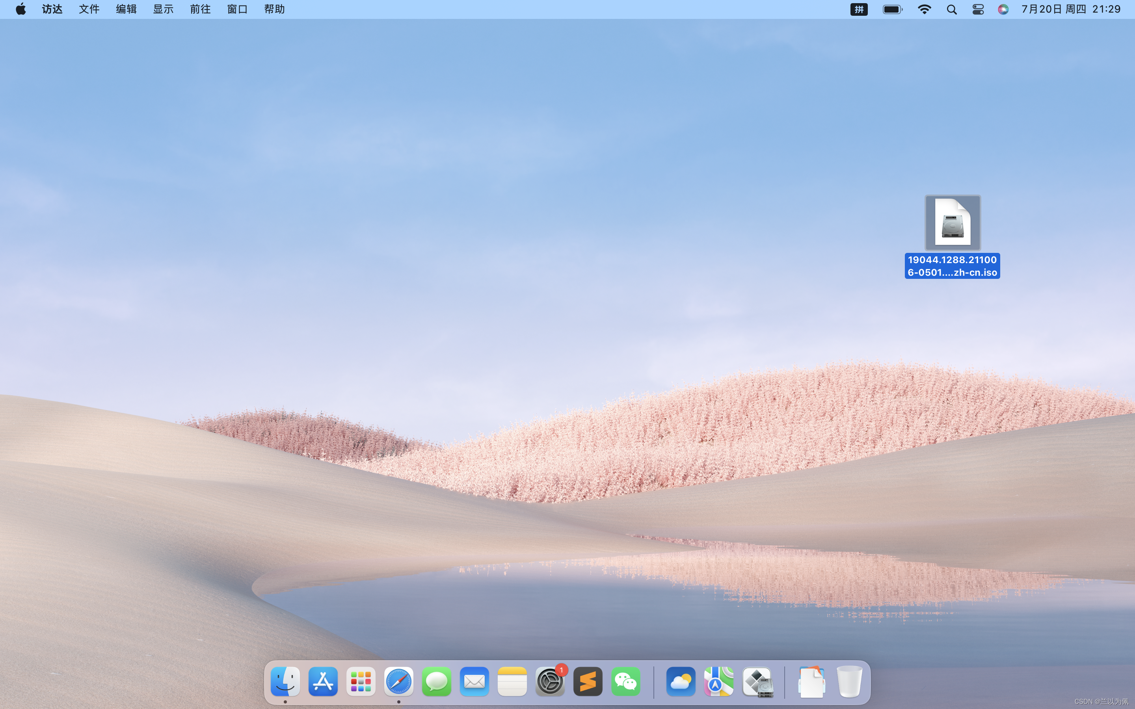Open the Trash in Dock

849,681
